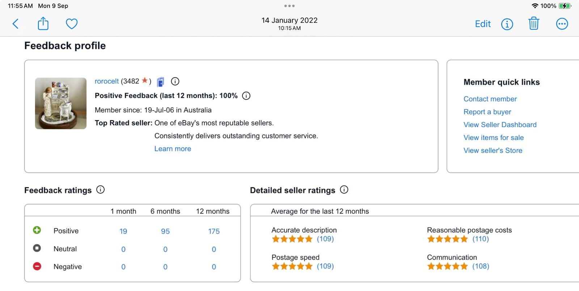The width and height of the screenshot is (579, 291).
Task: Favorite the photo with heart icon
Action: tap(72, 24)
